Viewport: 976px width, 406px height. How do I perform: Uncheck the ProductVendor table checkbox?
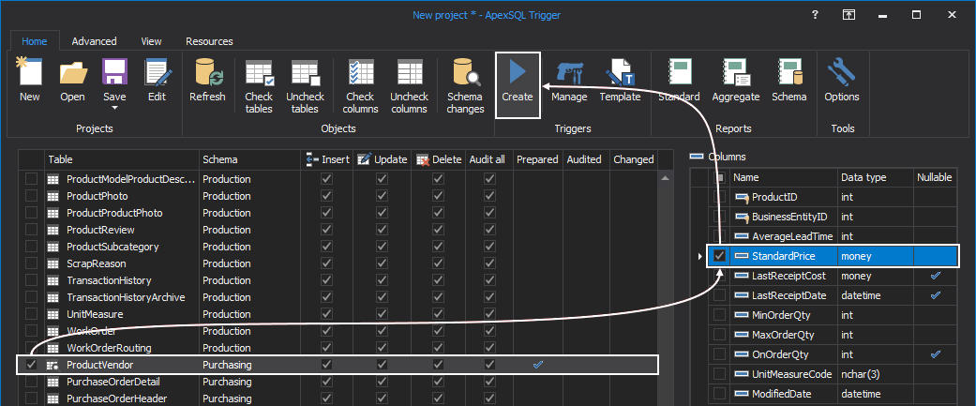[x=32, y=365]
